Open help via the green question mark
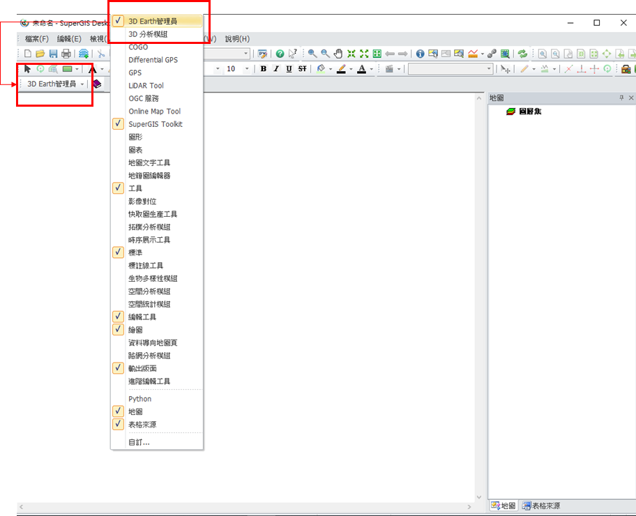This screenshot has width=636, height=516. [x=280, y=54]
